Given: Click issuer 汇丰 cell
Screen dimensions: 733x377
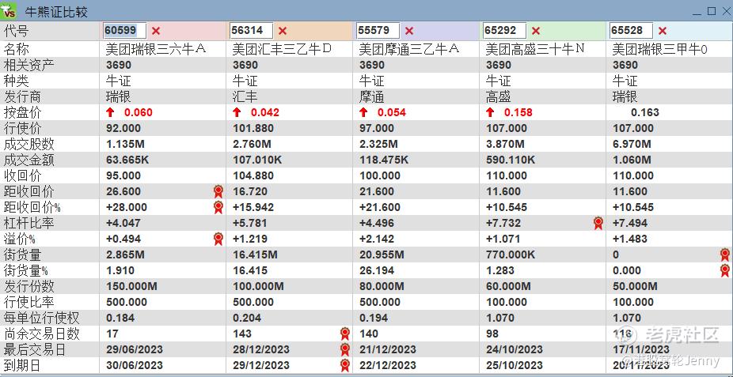Looking at the screenshot, I should coord(245,96).
